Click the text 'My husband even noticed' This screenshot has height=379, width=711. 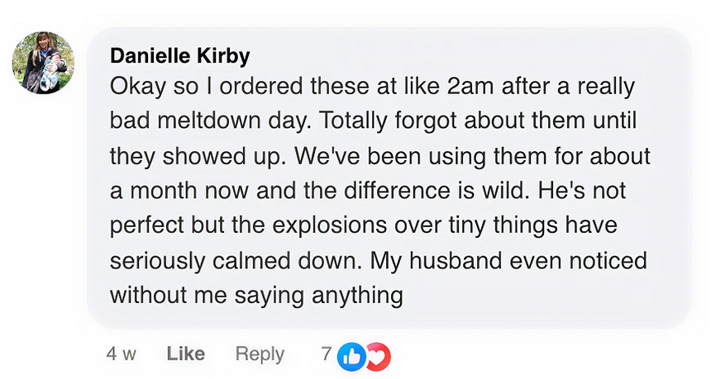point(507,260)
